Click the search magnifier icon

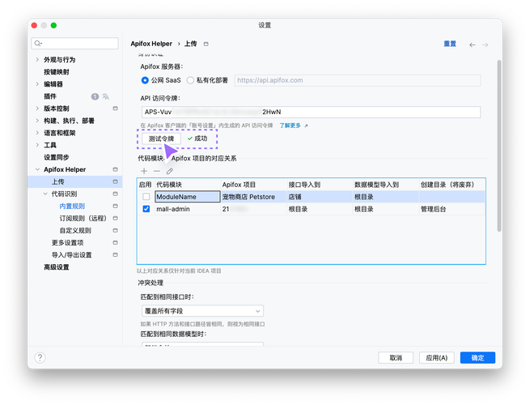tap(38, 43)
